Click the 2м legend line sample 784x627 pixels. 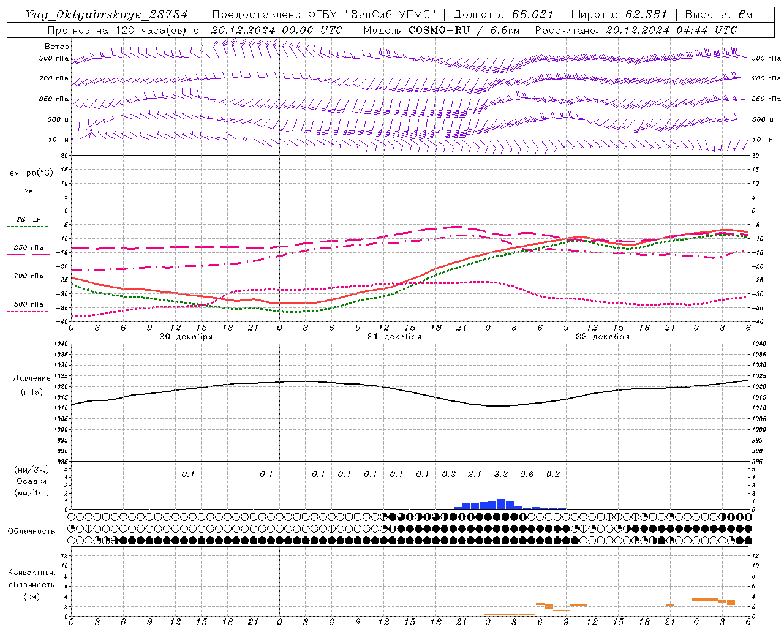(x=28, y=198)
